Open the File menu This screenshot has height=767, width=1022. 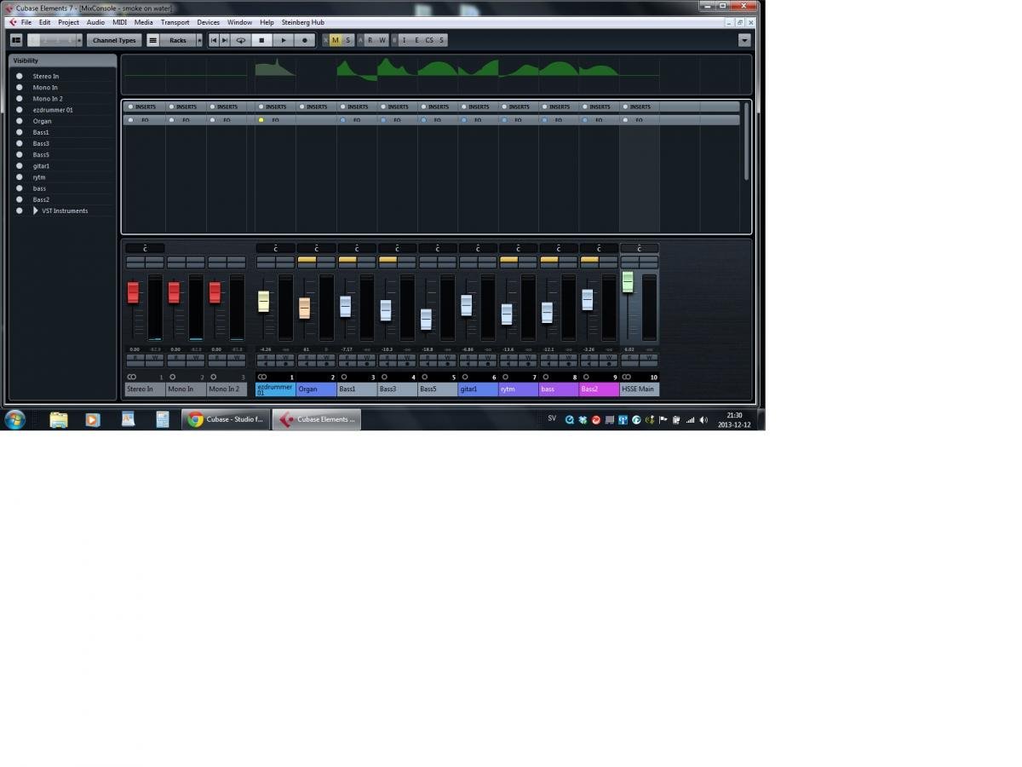point(26,22)
